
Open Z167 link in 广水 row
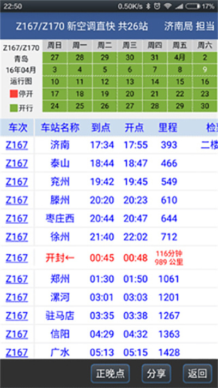click(17, 353)
